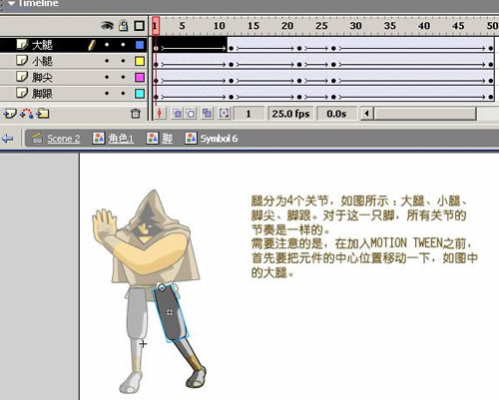Click the back arrow beside Scene 2
Viewport: 499px width, 400px height.
point(8,139)
